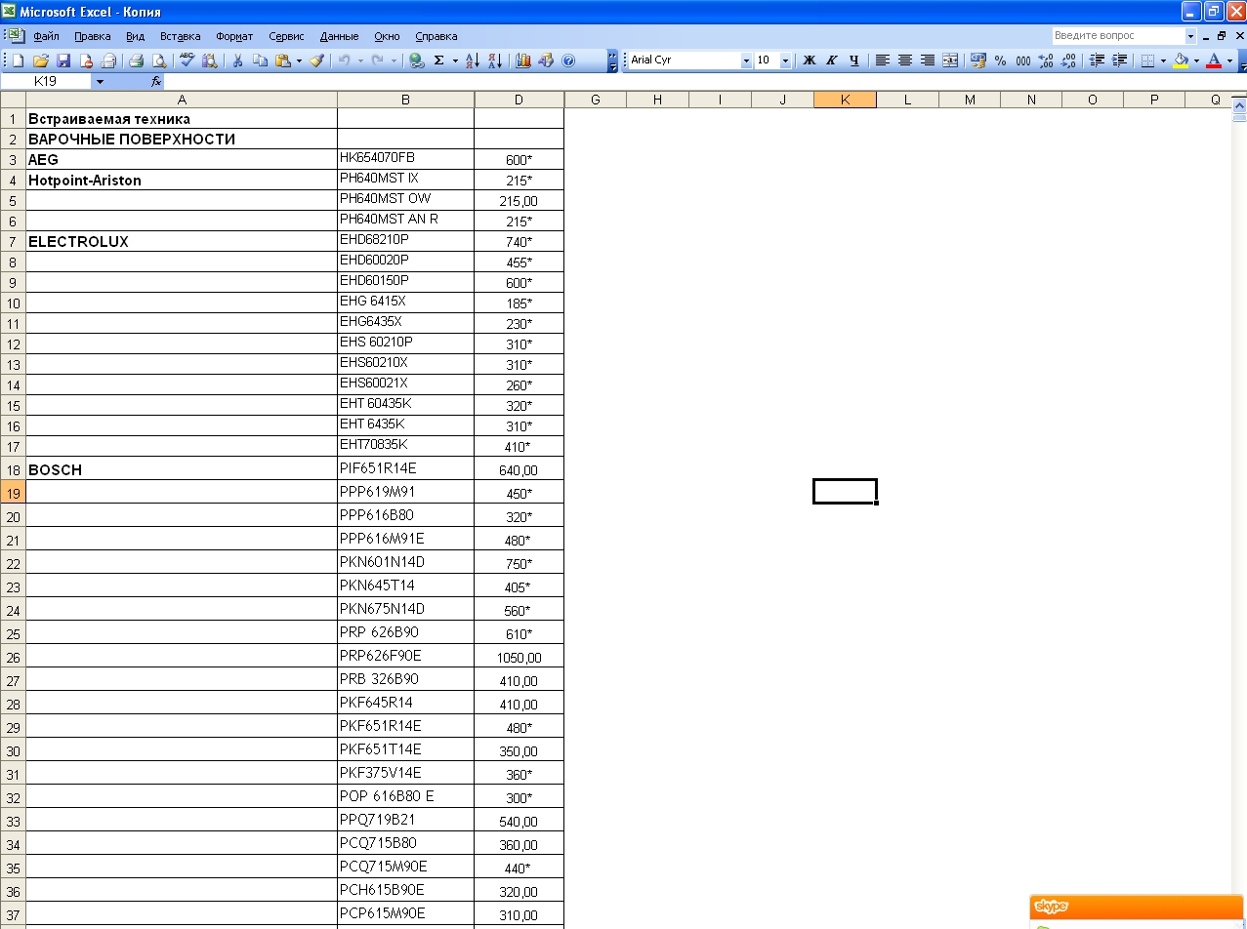Create a new blank workbook

click(19, 61)
